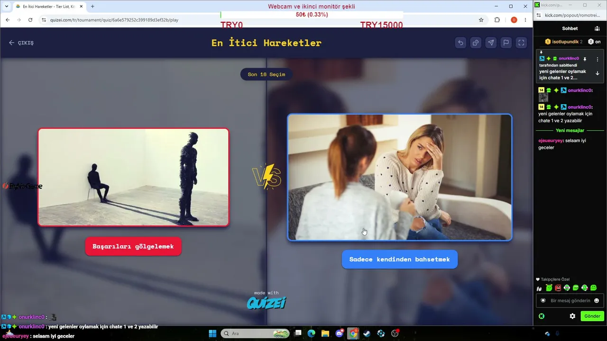The image size is (607, 341).
Task: Toggle fullscreen mode for the quiz
Action: coord(521,43)
